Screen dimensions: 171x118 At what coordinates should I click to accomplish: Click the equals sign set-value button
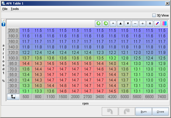(113, 23)
